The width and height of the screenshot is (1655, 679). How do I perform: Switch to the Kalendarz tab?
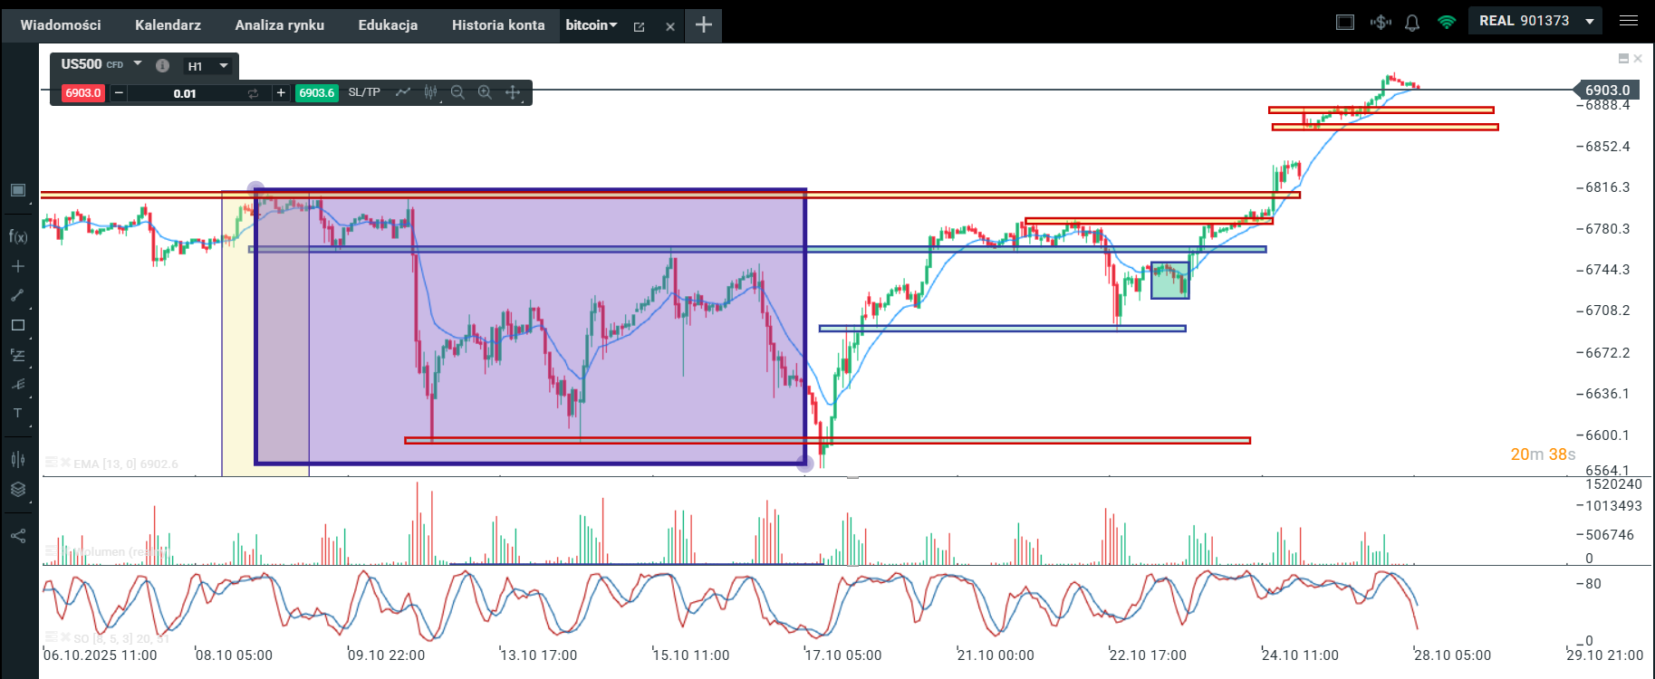[x=168, y=25]
